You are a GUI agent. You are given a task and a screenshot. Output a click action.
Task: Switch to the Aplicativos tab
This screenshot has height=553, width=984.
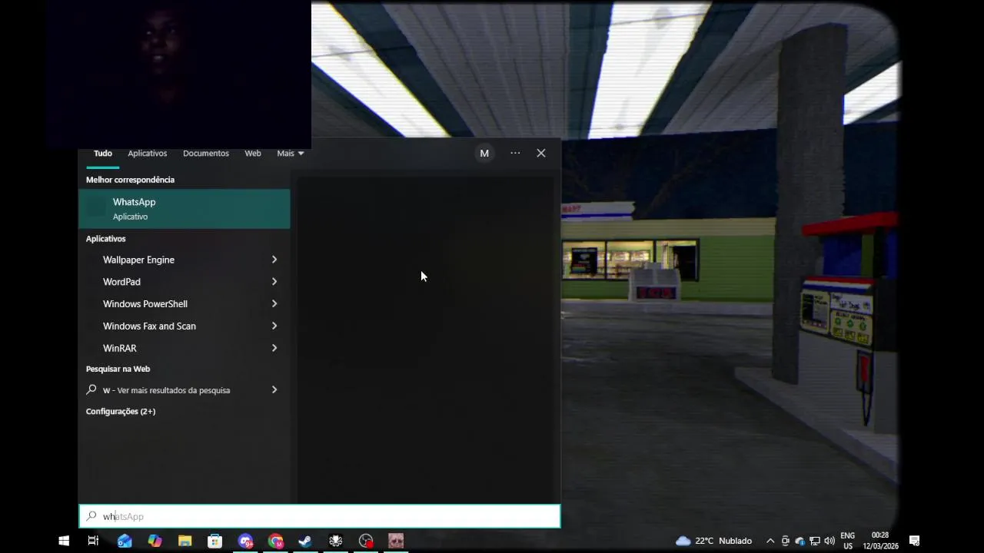[148, 154]
